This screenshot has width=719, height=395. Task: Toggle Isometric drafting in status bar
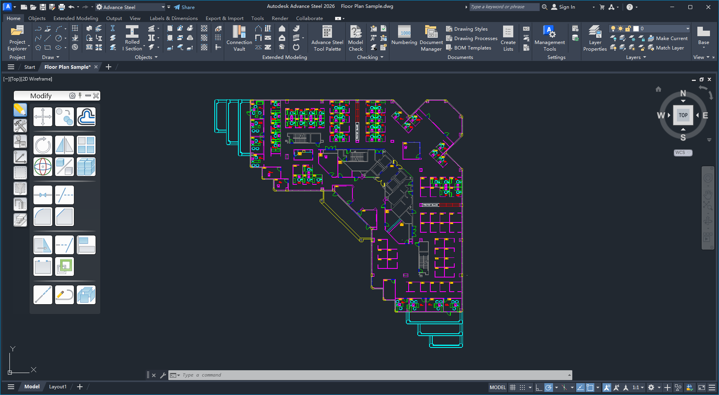[564, 387]
